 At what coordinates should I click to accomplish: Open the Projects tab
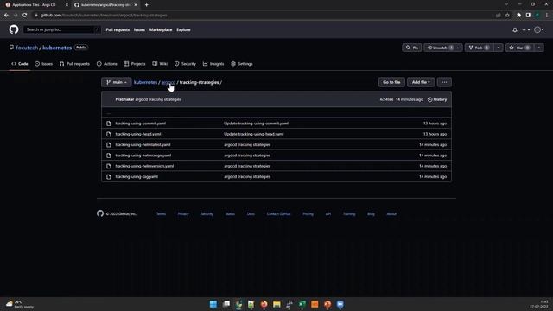(x=135, y=64)
